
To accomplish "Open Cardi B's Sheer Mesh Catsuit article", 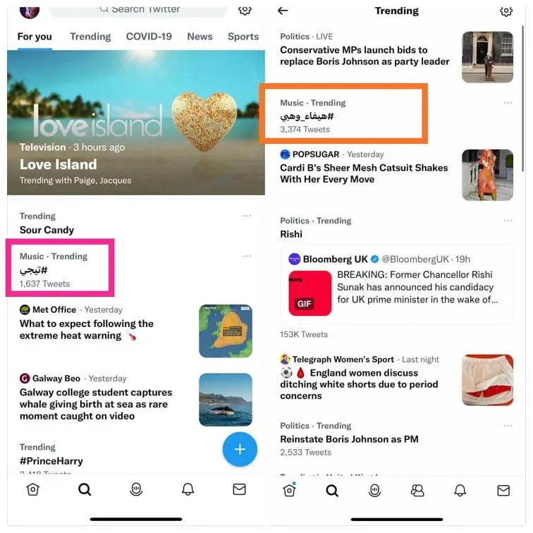I will point(364,173).
